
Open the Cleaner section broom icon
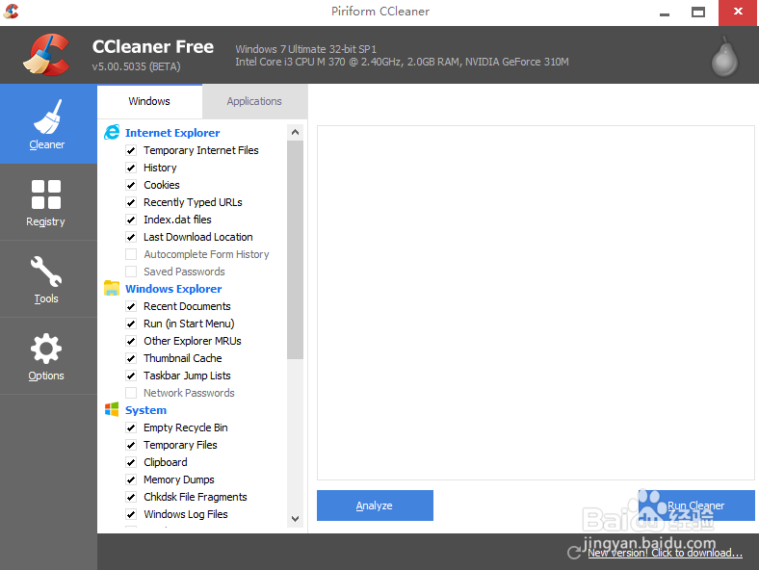pyautogui.click(x=47, y=117)
